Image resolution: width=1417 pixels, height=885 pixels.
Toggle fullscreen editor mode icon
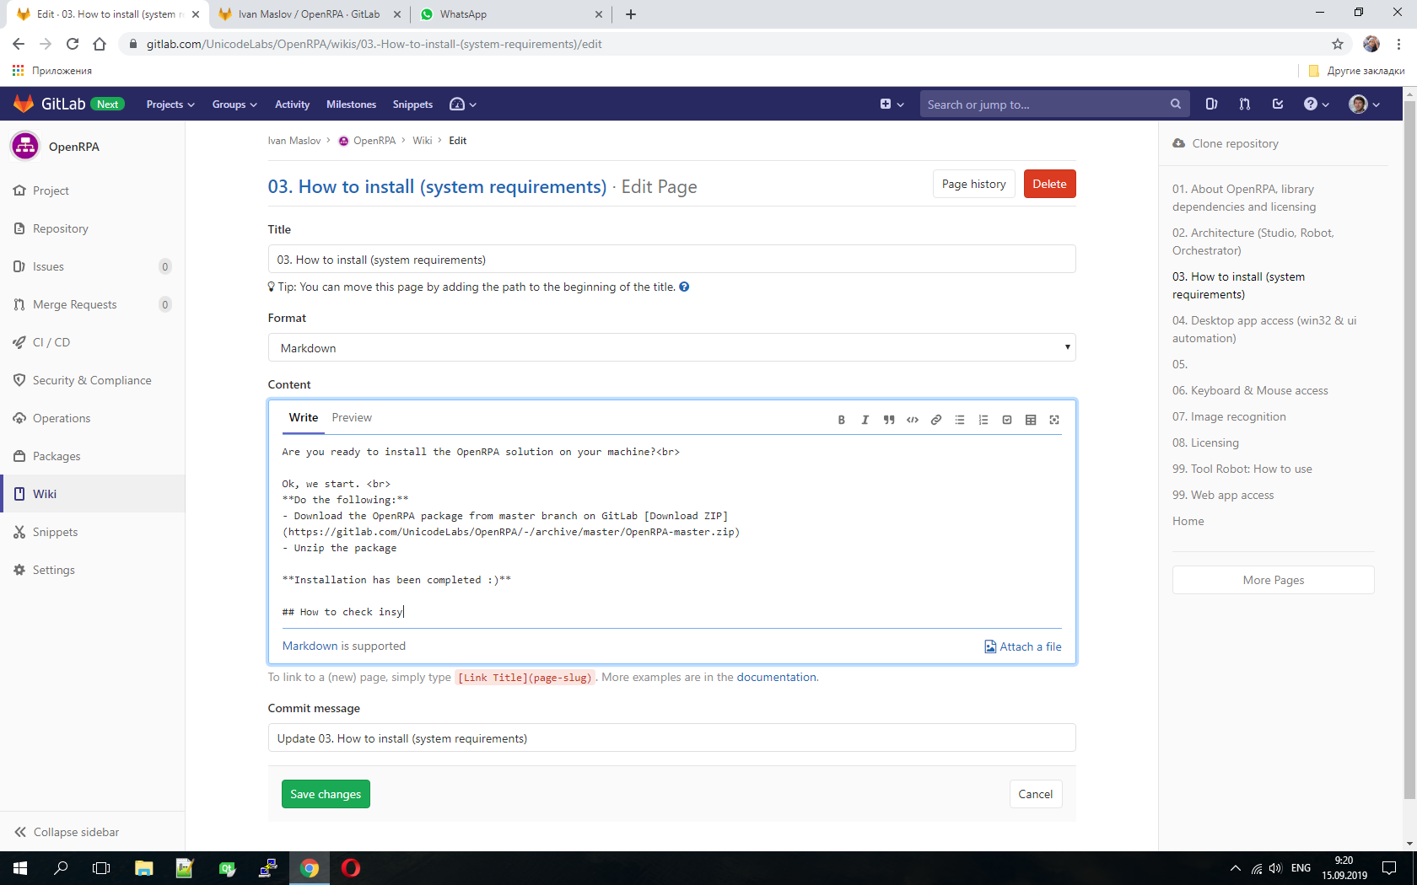(1053, 420)
